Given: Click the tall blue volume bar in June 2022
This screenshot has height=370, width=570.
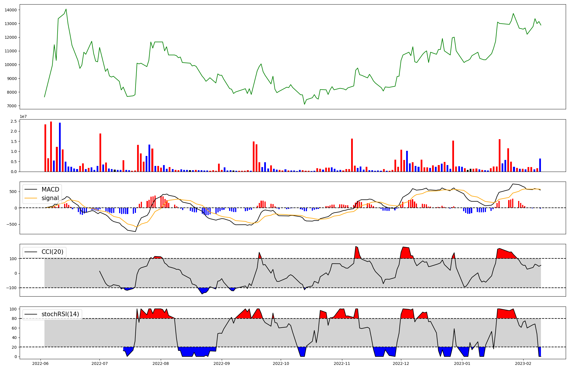Looking at the screenshot, I should point(60,147).
